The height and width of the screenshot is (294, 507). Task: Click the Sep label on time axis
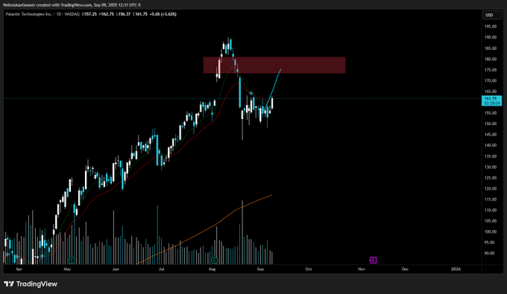click(260, 269)
